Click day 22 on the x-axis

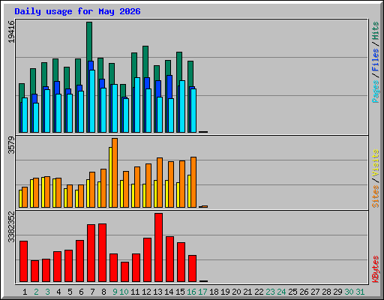259,292
